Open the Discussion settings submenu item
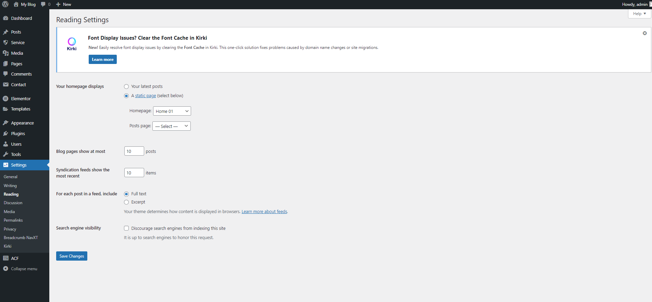This screenshot has width=652, height=302. 13,203
